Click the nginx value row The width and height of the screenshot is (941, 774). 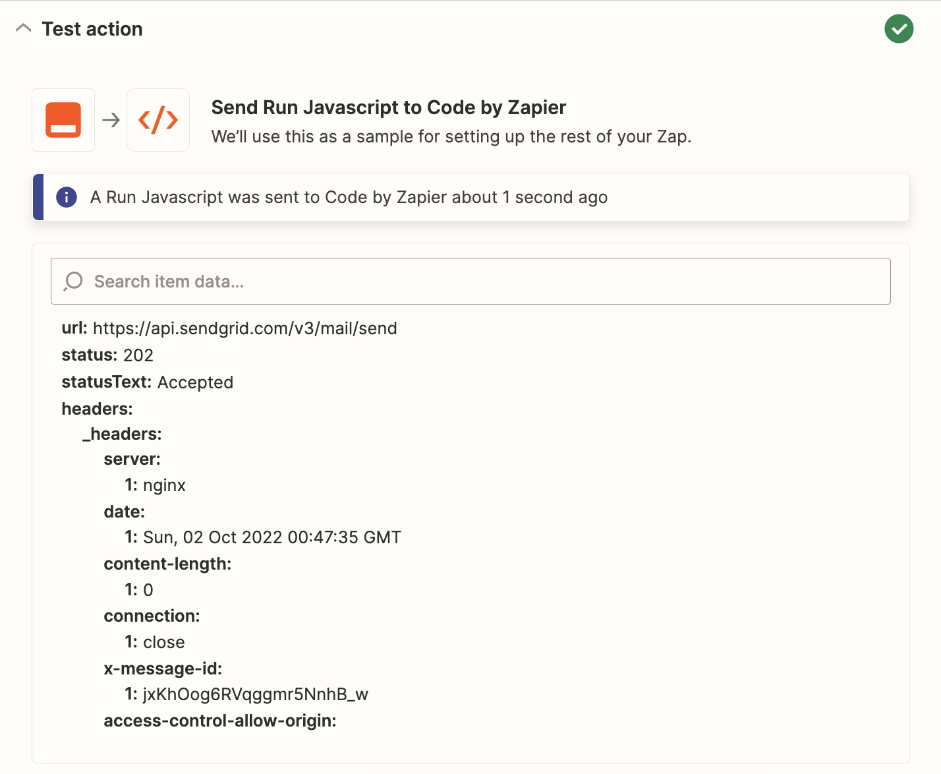[164, 485]
